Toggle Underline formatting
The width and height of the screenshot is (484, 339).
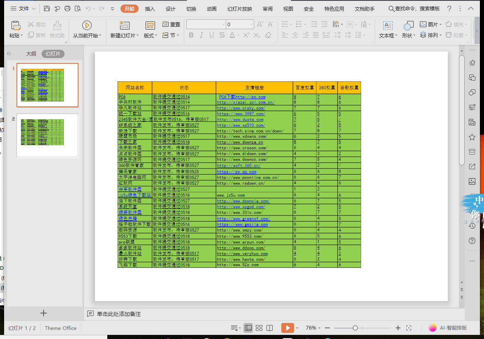(x=211, y=35)
